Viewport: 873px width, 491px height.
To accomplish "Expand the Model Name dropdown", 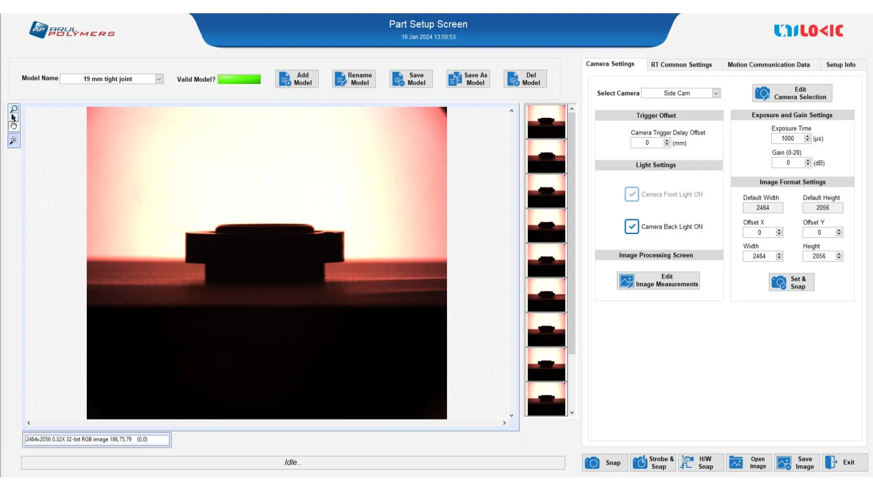I will coord(159,79).
